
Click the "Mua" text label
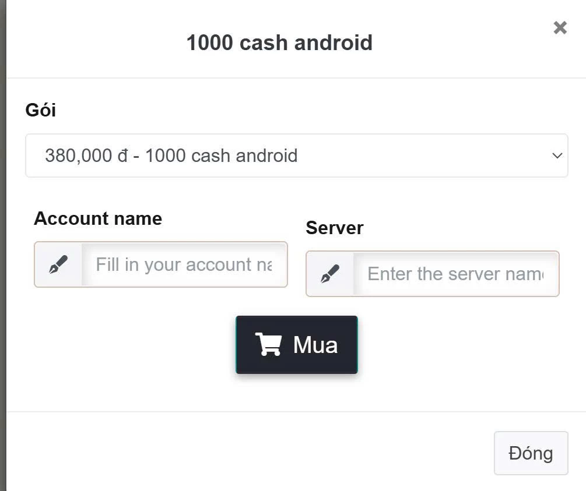click(x=315, y=345)
